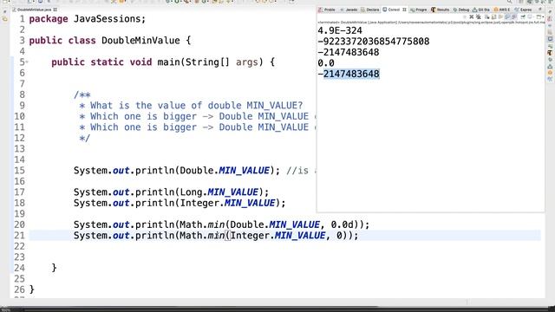Collapse the main method fold marker on line 5

click(27, 62)
